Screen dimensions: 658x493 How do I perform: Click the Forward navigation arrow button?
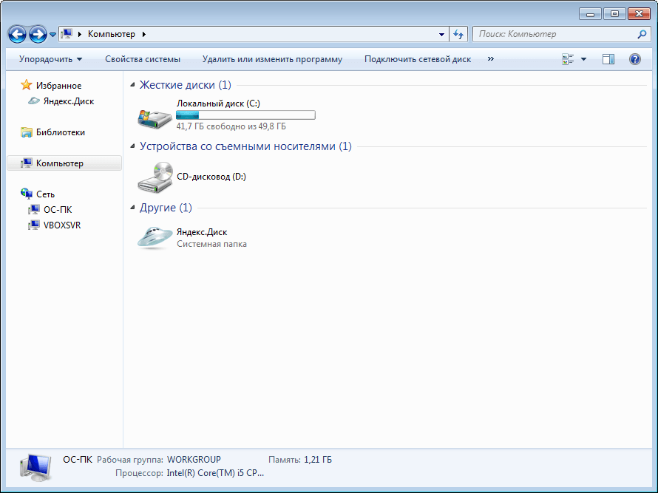(38, 34)
